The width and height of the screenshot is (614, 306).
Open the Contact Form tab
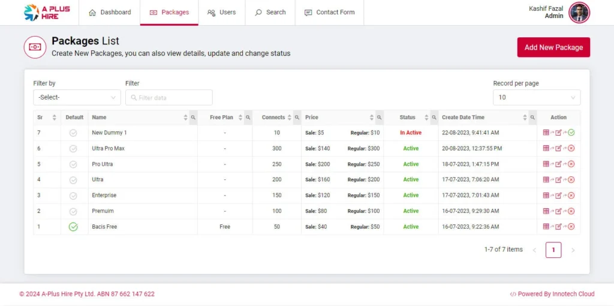point(329,13)
